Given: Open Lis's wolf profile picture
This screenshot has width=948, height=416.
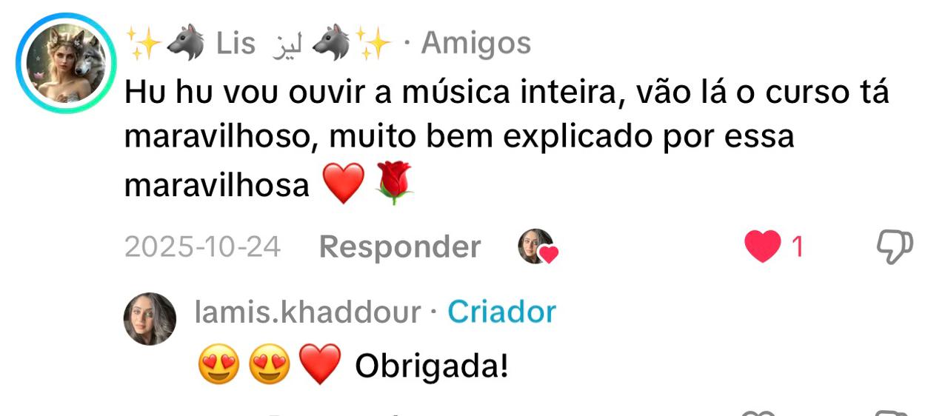Looking at the screenshot, I should [x=66, y=63].
